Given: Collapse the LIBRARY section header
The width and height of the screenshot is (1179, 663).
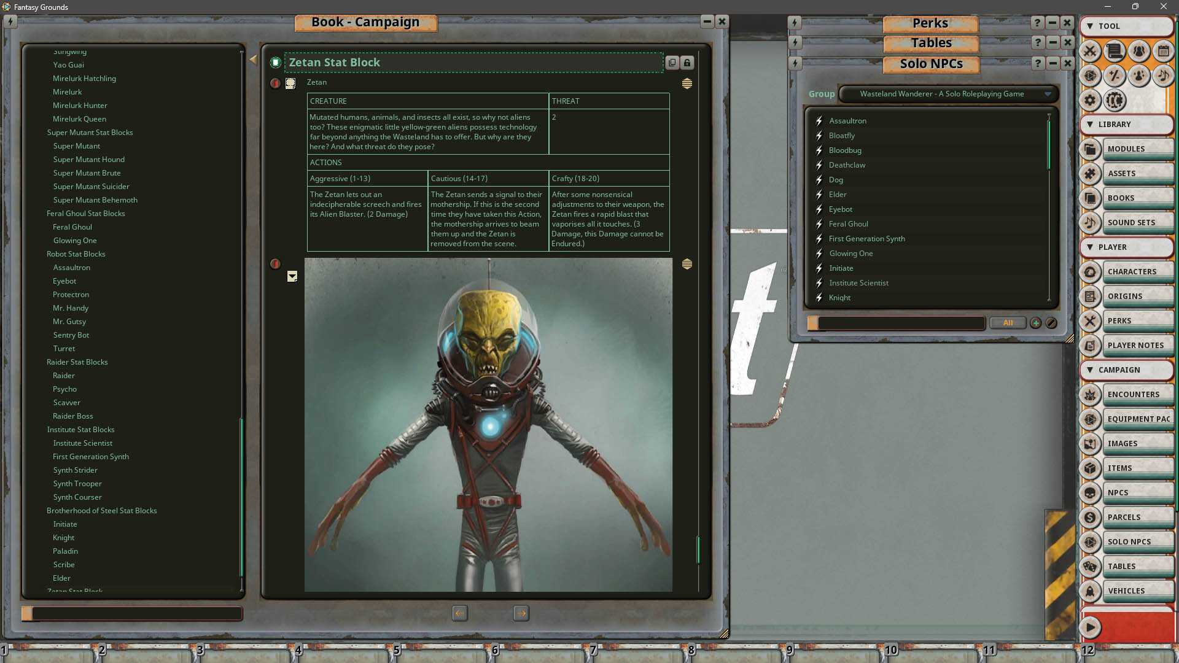Looking at the screenshot, I should [x=1126, y=125].
